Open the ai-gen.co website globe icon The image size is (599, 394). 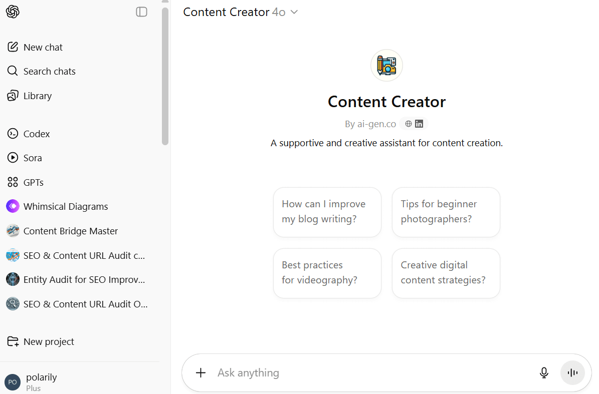[409, 124]
